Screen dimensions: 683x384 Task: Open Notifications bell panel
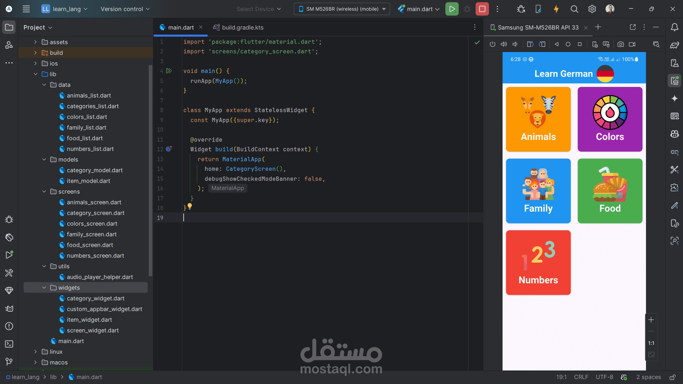674,27
